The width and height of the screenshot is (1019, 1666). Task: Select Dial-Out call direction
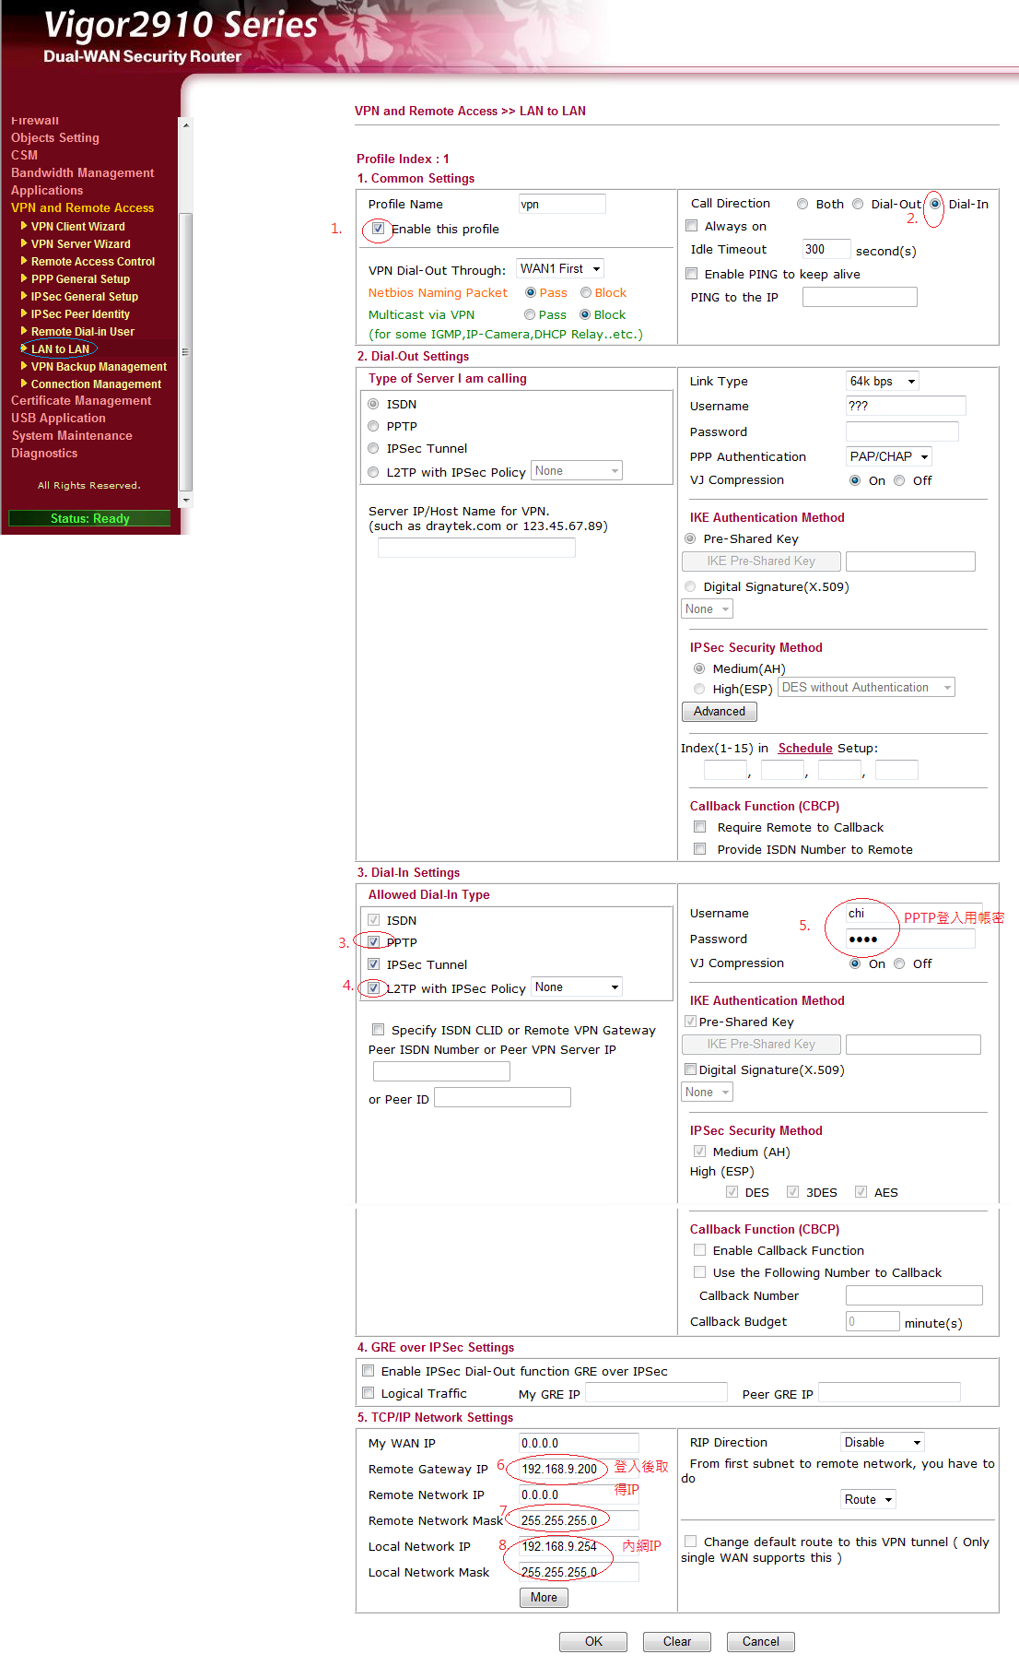858,205
